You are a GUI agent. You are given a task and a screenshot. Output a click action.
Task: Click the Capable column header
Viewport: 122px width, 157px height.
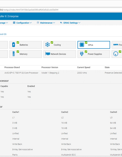tap(4, 86)
